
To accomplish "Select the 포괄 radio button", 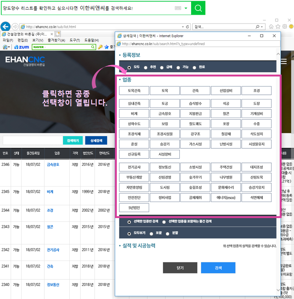I will pos(151,233).
